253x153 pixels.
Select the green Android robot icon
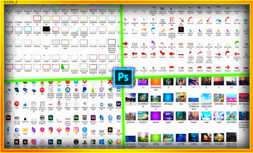[93, 90]
